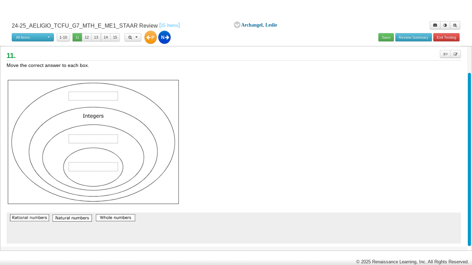Open the notes edit icon for question 11
The height and width of the screenshot is (265, 472).
[x=455, y=54]
